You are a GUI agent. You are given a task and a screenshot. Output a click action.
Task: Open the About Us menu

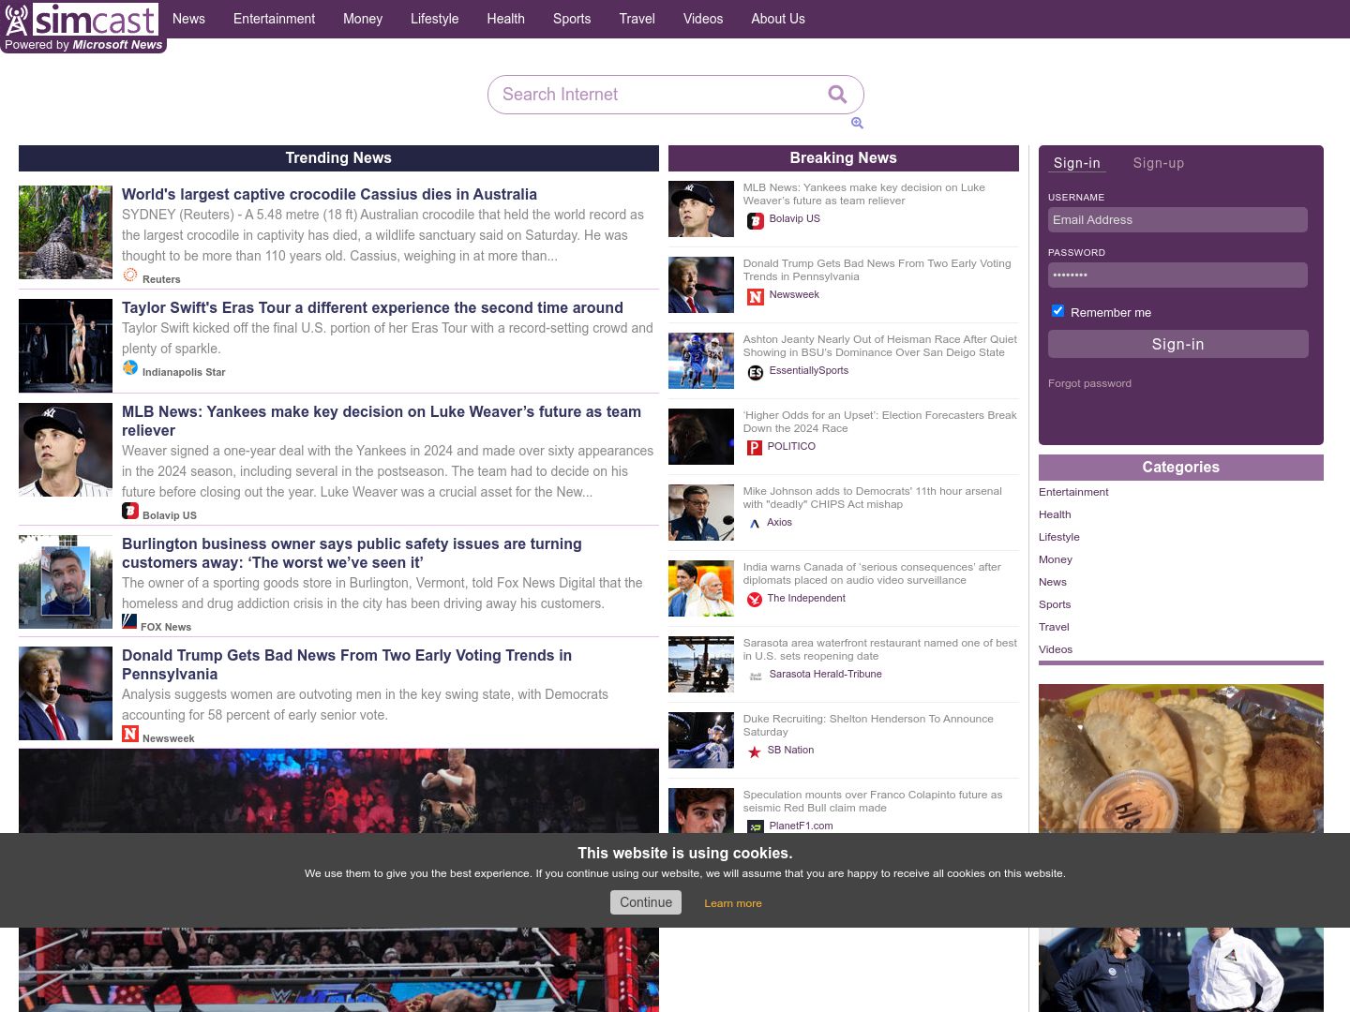coord(778,19)
